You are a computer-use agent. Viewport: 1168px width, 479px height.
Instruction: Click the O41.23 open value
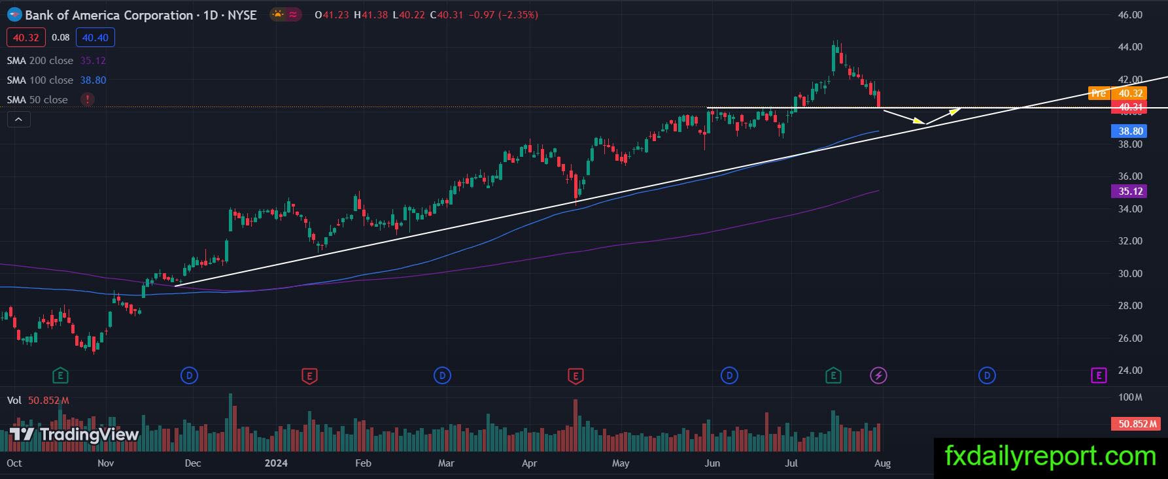(332, 14)
